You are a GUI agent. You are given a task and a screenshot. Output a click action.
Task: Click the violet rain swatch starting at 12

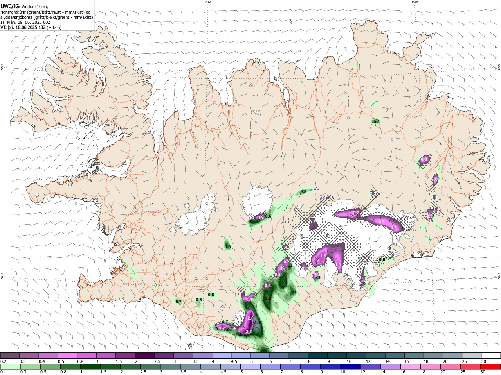(370, 366)
